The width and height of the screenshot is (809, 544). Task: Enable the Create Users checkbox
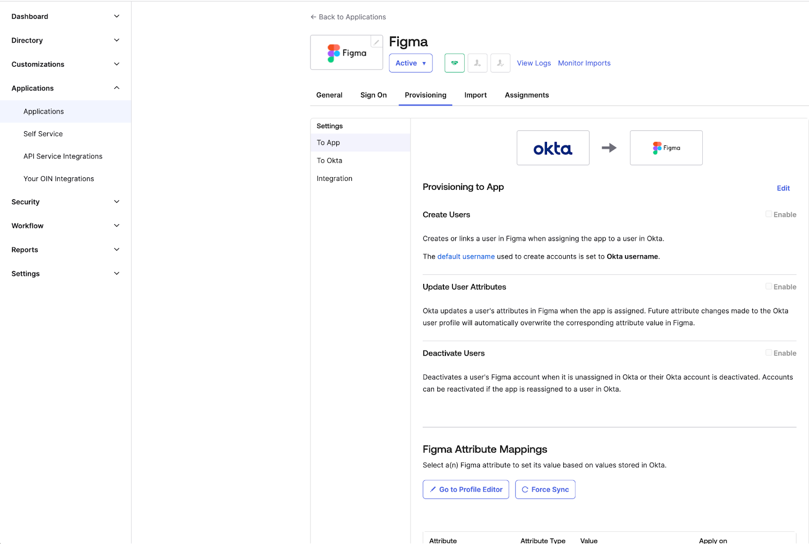click(769, 214)
